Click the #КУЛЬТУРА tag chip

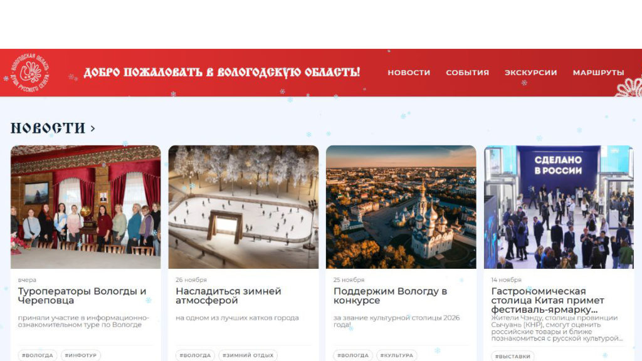click(396, 355)
